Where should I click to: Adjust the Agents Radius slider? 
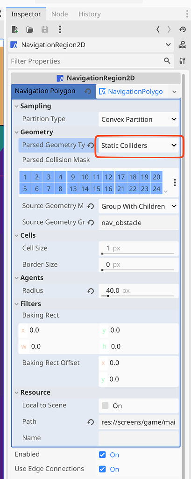[x=138, y=296]
